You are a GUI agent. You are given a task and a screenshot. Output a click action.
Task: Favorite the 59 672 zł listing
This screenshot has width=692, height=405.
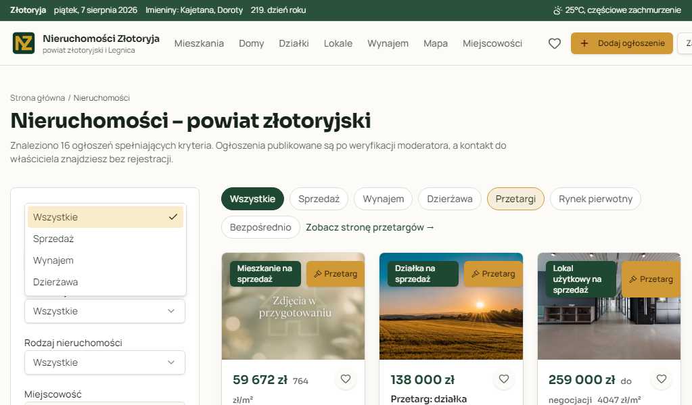346,379
